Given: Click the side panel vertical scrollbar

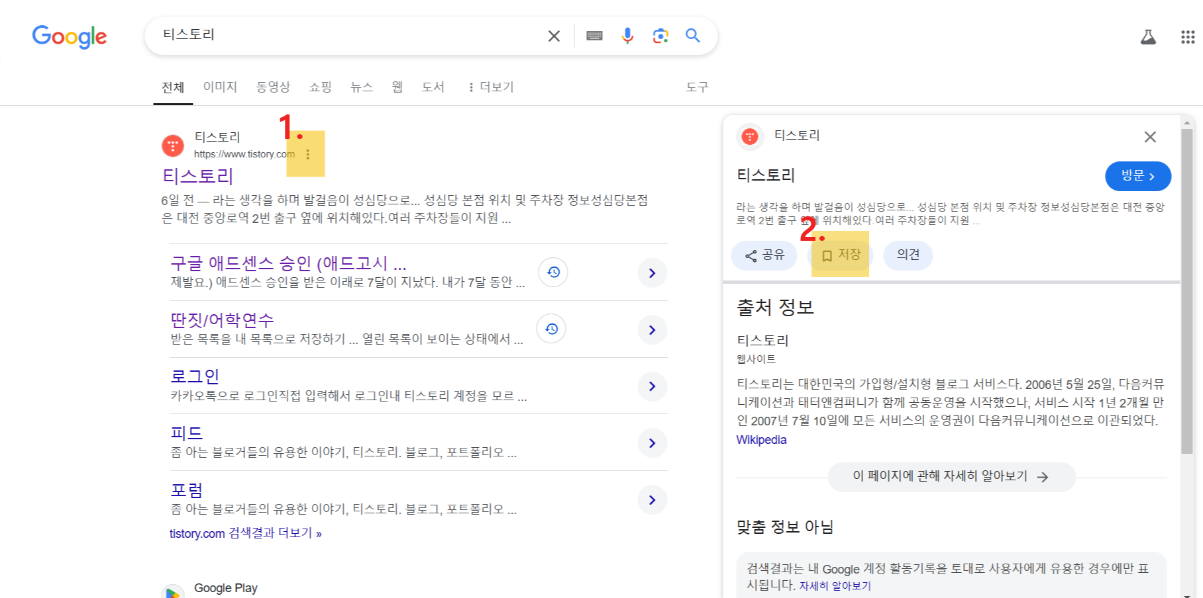Looking at the screenshot, I should 1187,291.
